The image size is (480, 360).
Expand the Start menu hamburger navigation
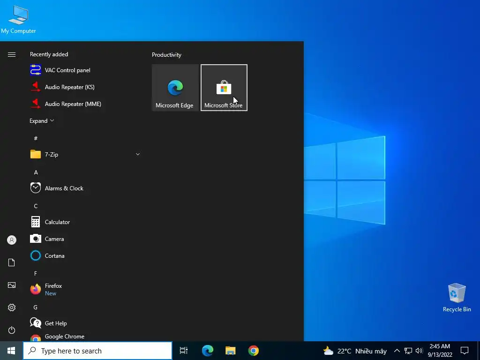12,54
